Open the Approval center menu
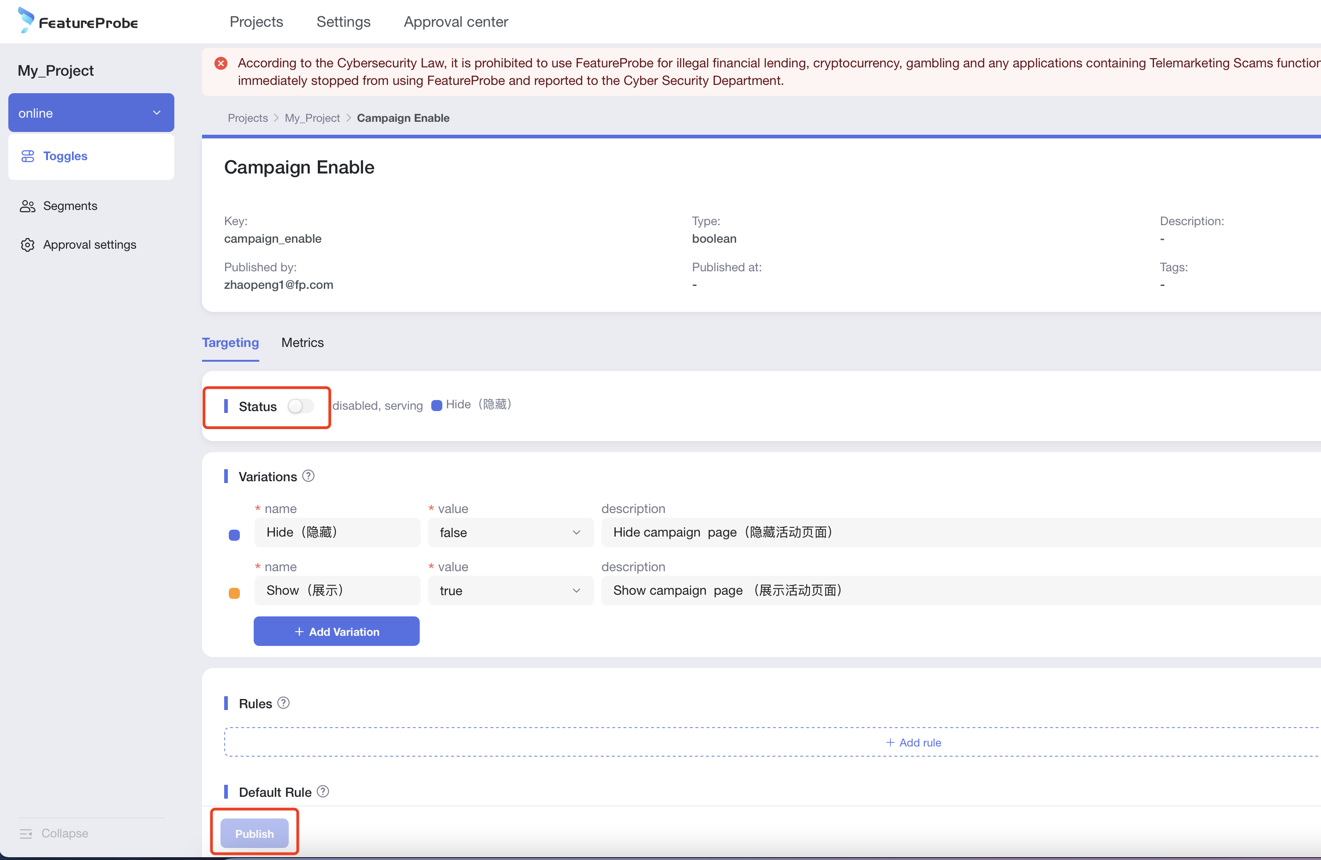The height and width of the screenshot is (860, 1321). click(455, 22)
